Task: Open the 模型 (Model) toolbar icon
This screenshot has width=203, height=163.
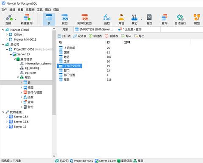Action: click(x=197, y=20)
